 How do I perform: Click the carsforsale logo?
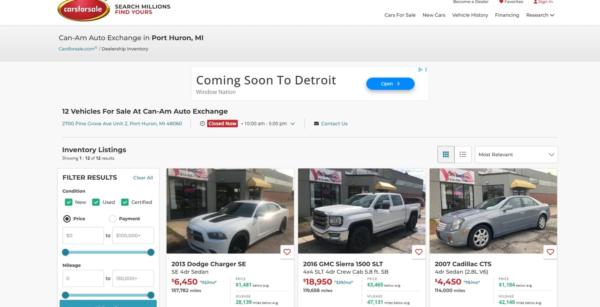tap(83, 10)
